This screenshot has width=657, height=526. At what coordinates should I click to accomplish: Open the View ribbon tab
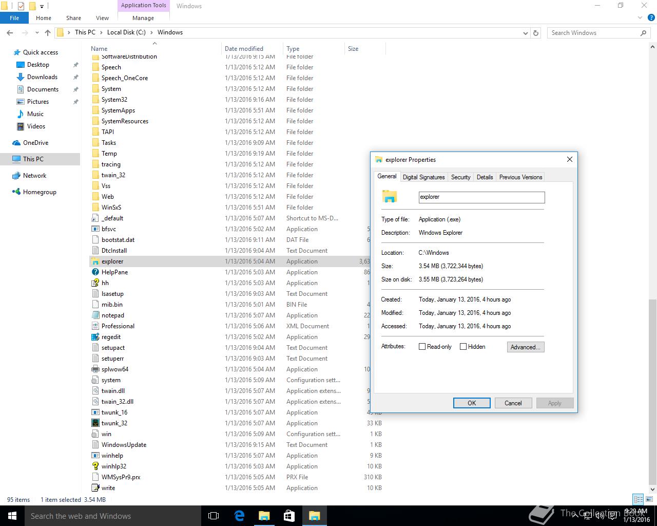(102, 18)
